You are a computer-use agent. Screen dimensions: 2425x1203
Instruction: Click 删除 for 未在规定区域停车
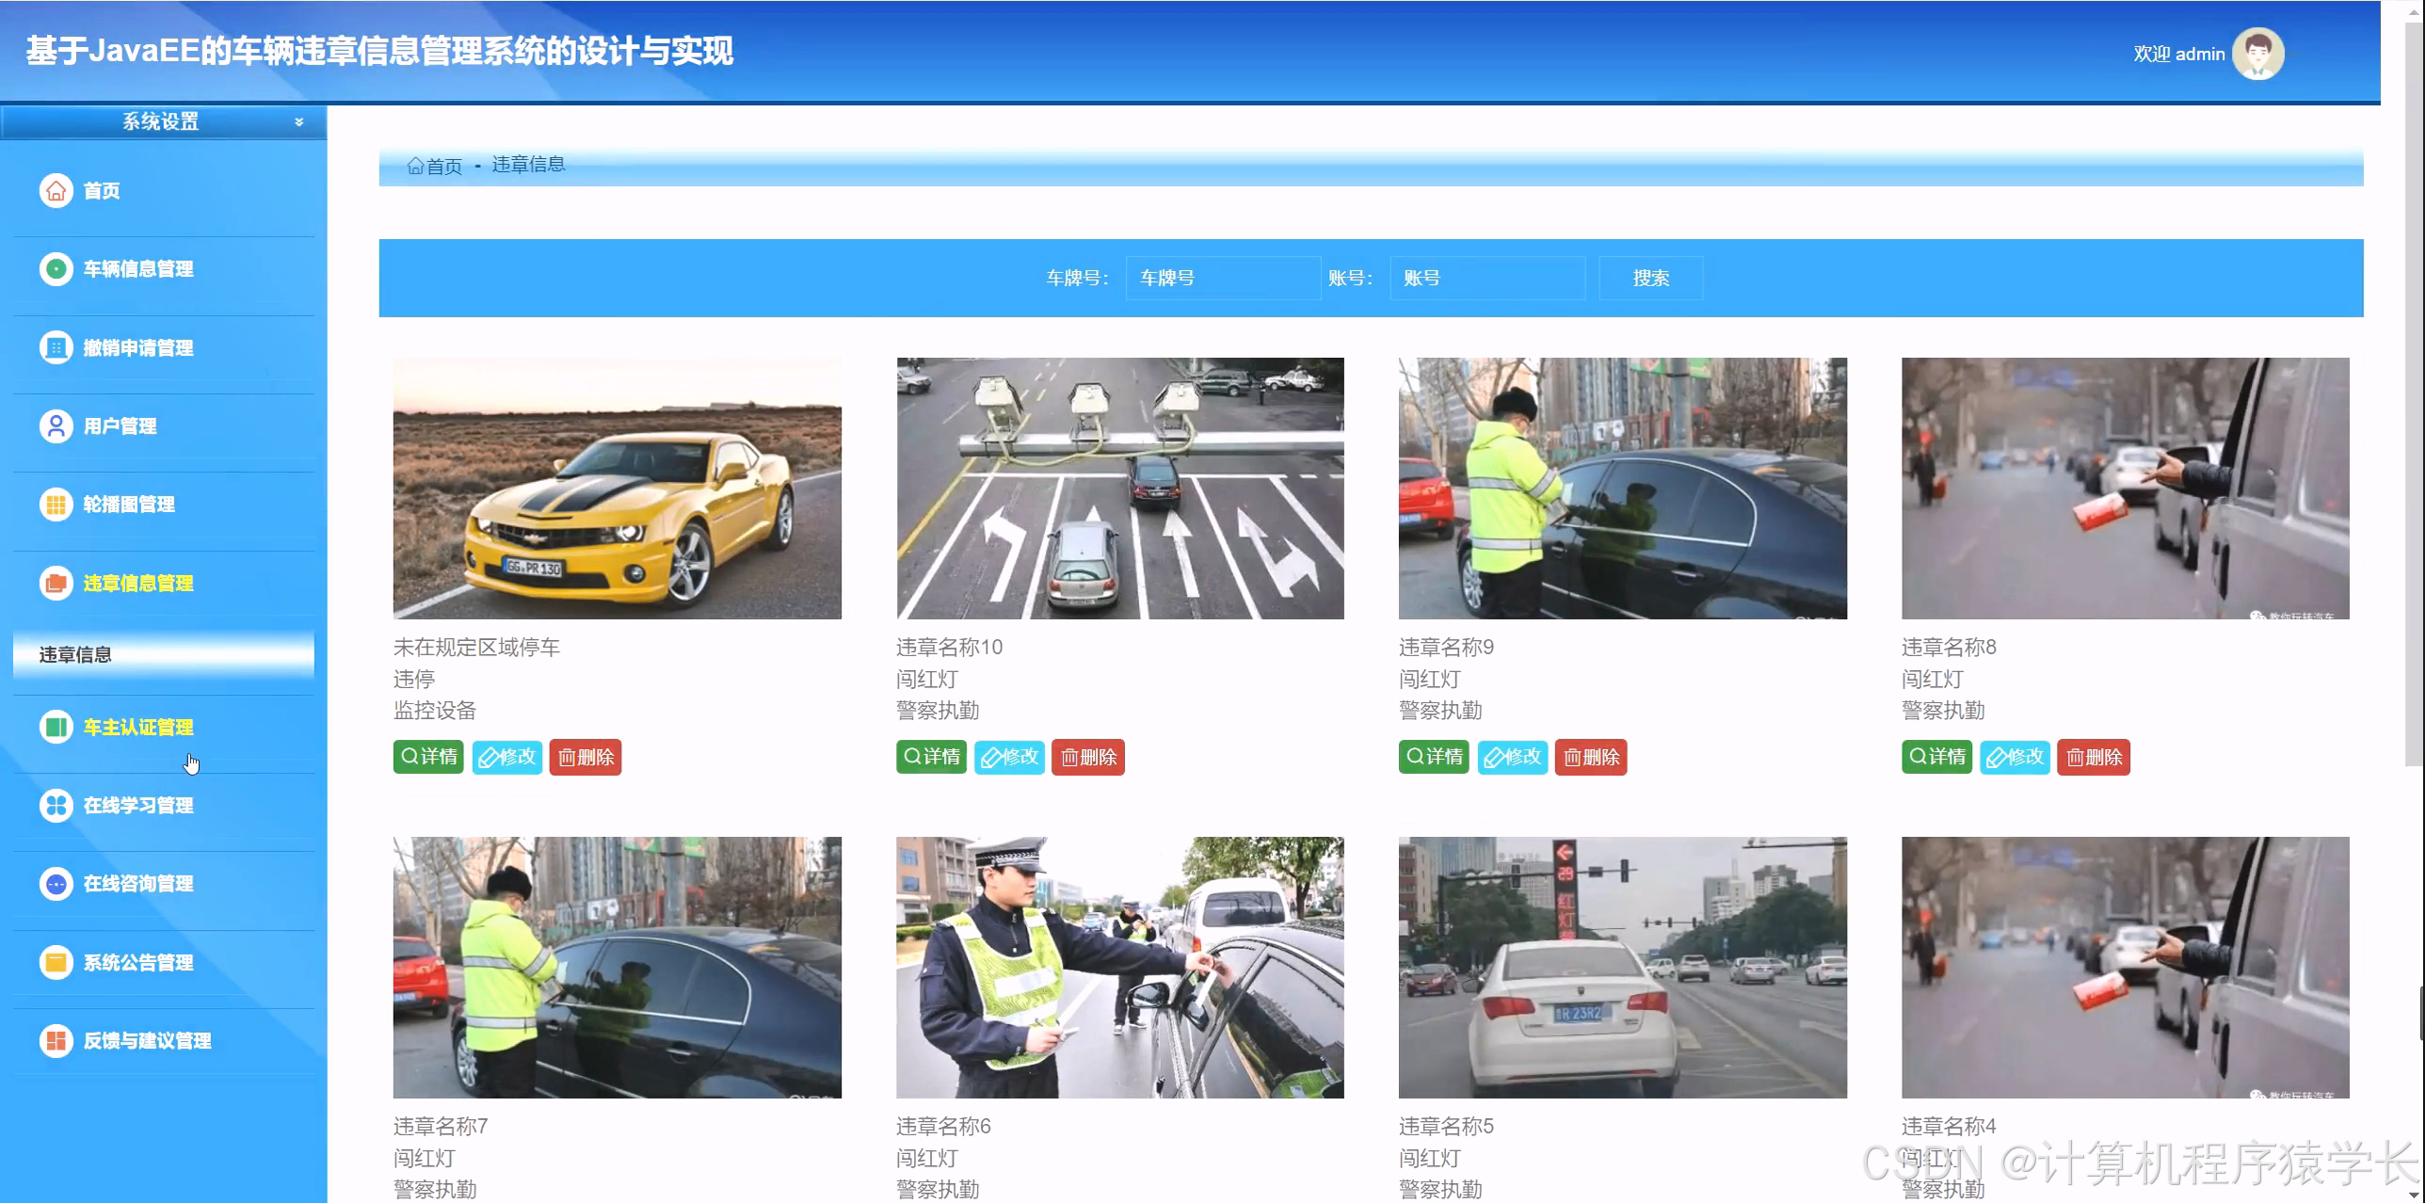pos(586,757)
